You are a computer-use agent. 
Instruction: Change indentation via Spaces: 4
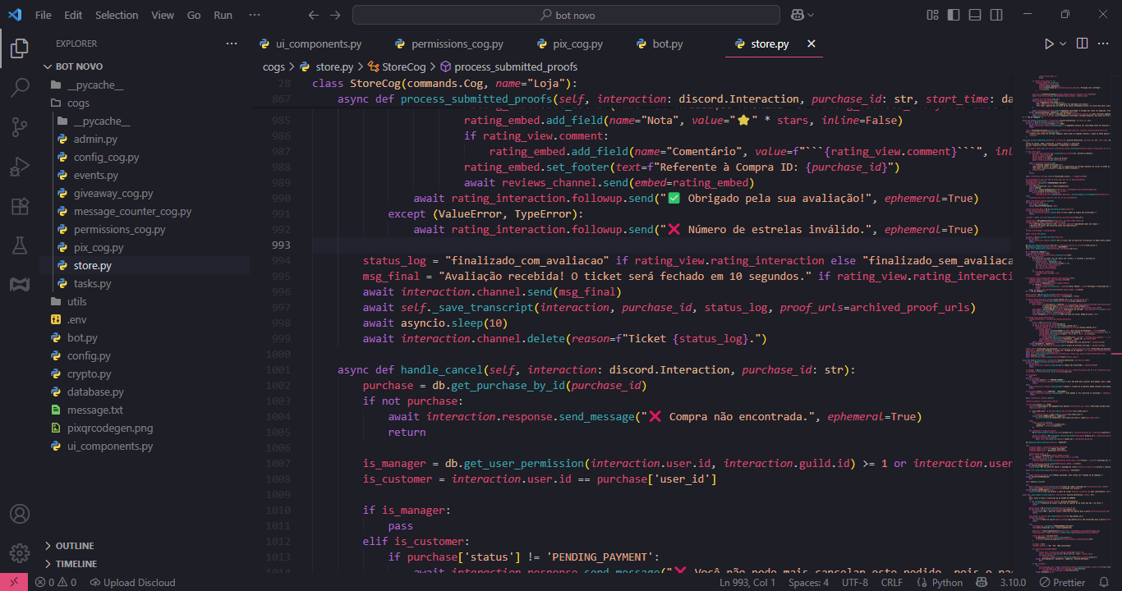(808, 582)
